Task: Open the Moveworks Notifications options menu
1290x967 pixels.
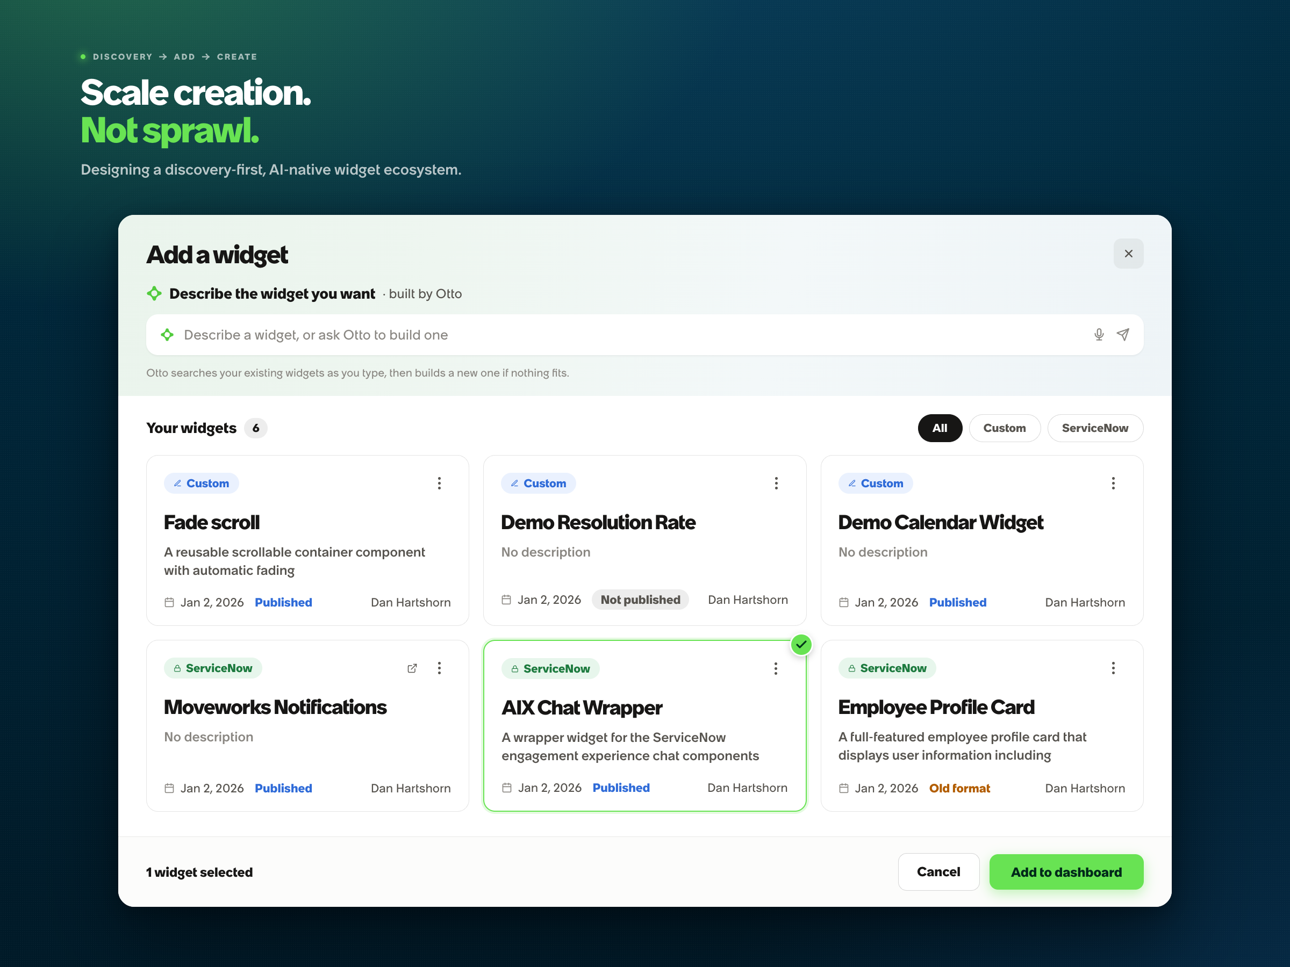Action: pos(439,668)
